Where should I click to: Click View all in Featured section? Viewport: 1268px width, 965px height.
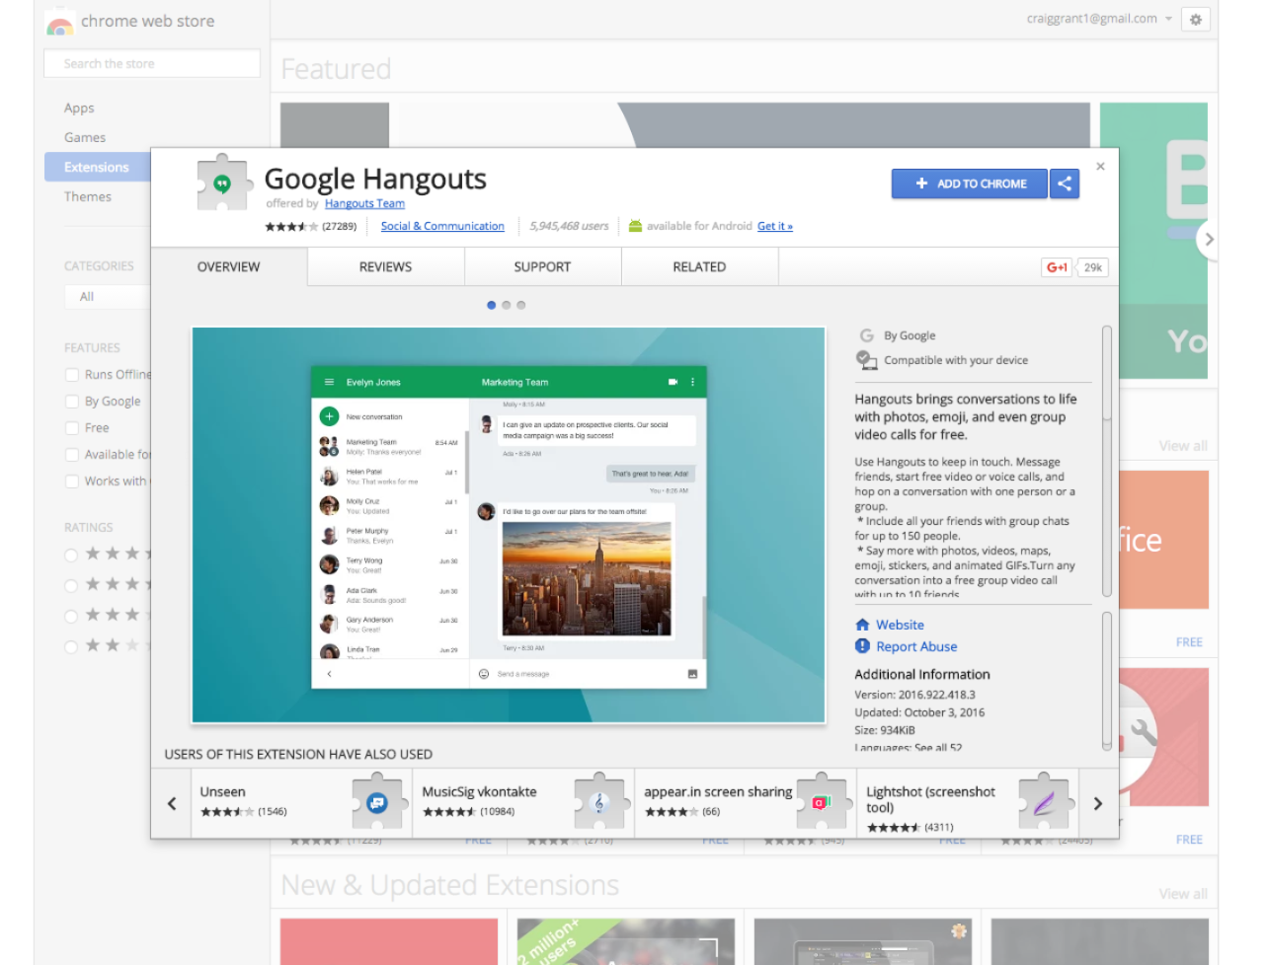(x=1183, y=446)
